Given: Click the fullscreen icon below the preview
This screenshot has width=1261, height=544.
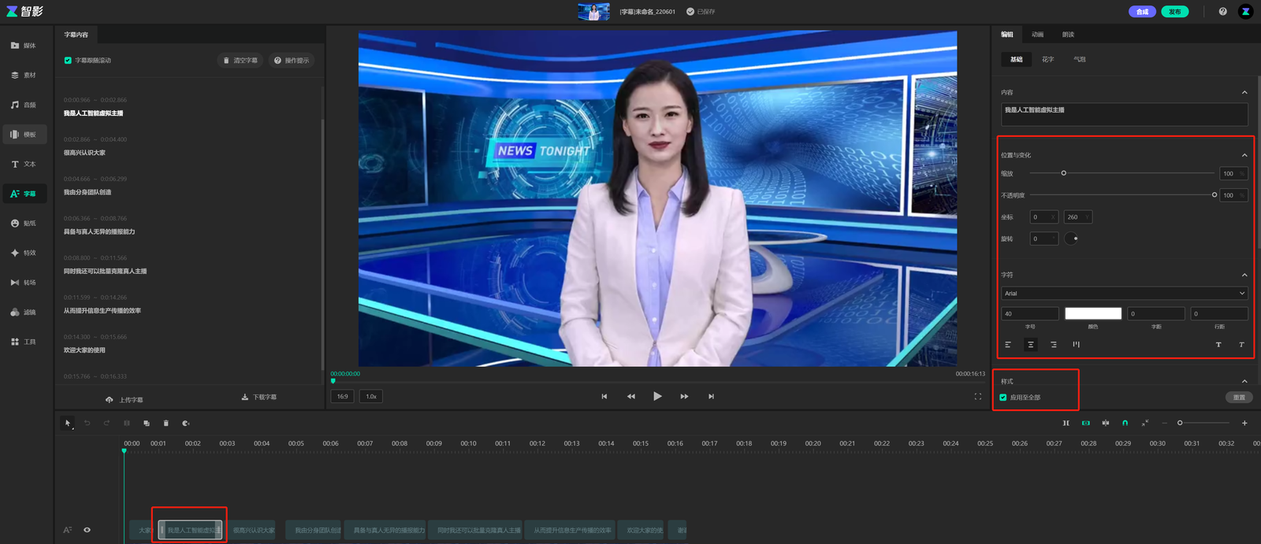Looking at the screenshot, I should coord(977,397).
